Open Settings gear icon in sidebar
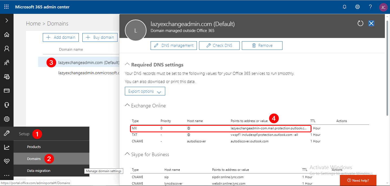 pos(7,119)
